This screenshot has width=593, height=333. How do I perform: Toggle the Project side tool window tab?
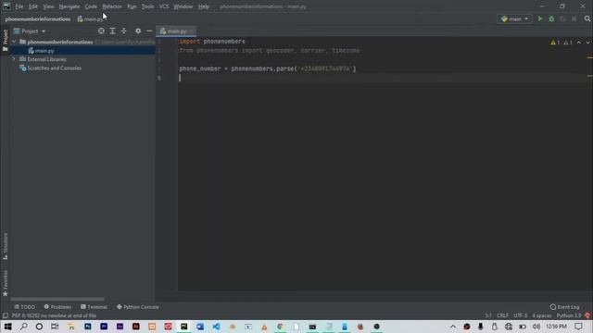[x=6, y=40]
